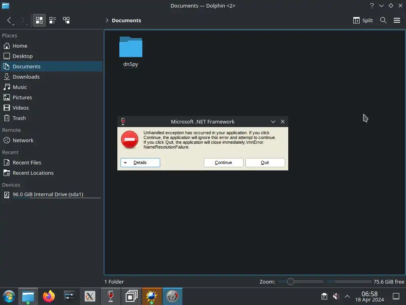Open Recent Locations
This screenshot has height=305, width=406.
51,173
